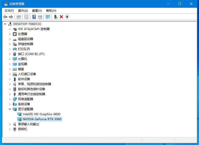This screenshot has width=199, height=145.
Task: Expand the 照相机 category
Action: (10, 129)
